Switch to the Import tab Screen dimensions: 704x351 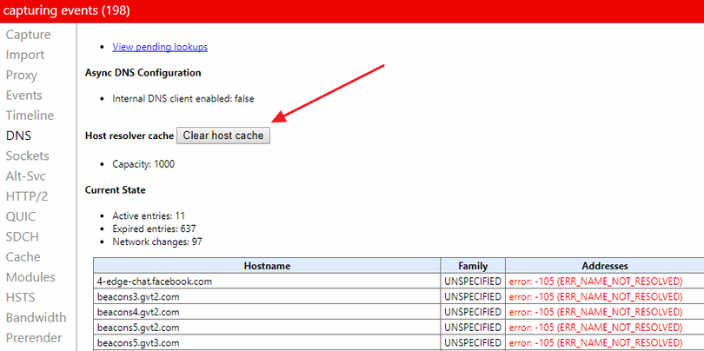point(25,55)
